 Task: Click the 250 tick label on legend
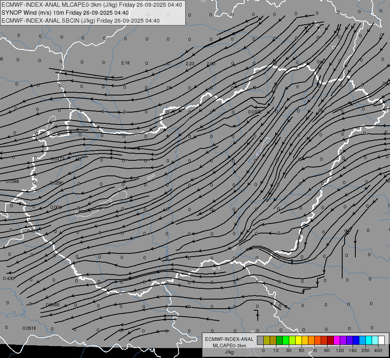coord(365,350)
